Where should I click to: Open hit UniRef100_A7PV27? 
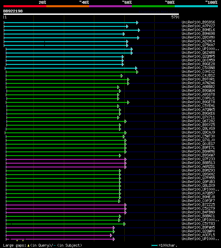(x=198, y=26)
